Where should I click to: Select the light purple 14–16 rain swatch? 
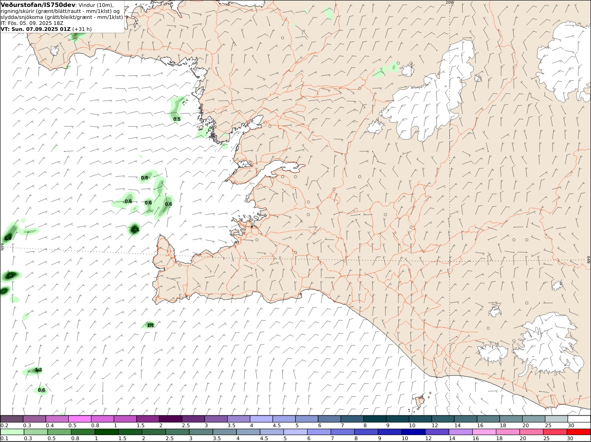461,432
